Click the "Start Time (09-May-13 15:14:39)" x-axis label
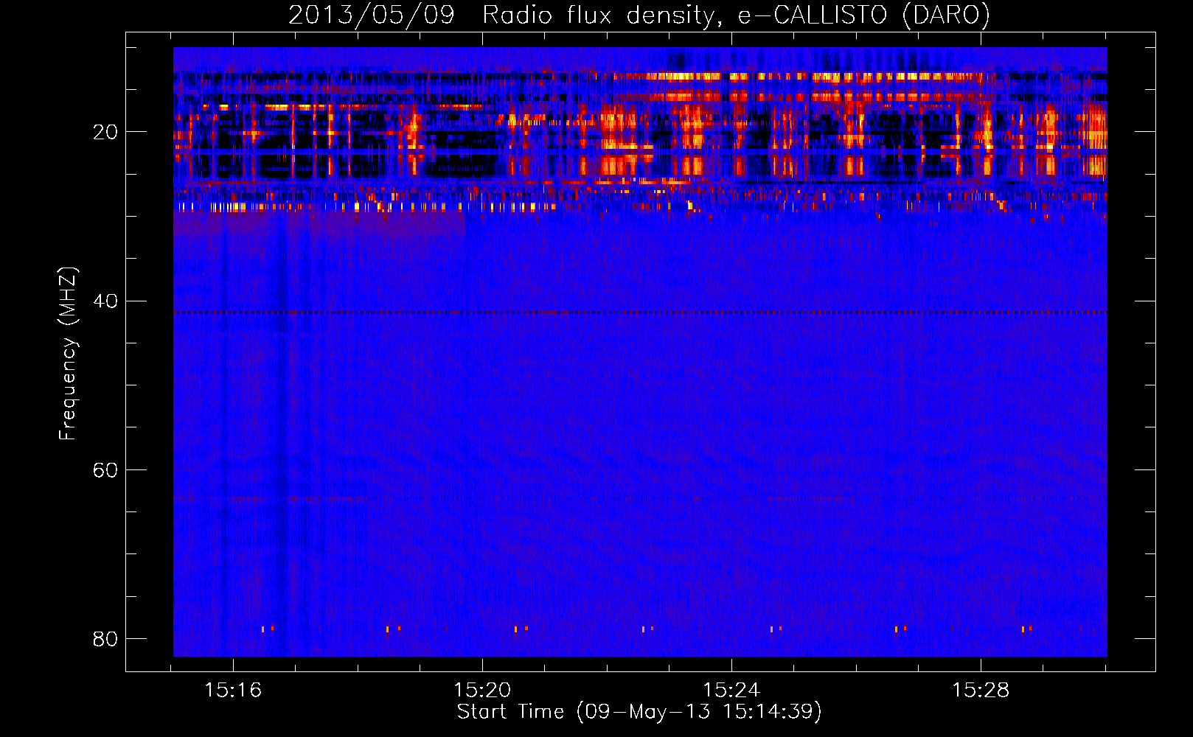The image size is (1193, 737). [x=639, y=712]
